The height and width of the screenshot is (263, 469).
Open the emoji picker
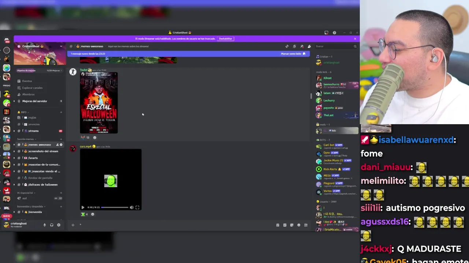(299, 225)
